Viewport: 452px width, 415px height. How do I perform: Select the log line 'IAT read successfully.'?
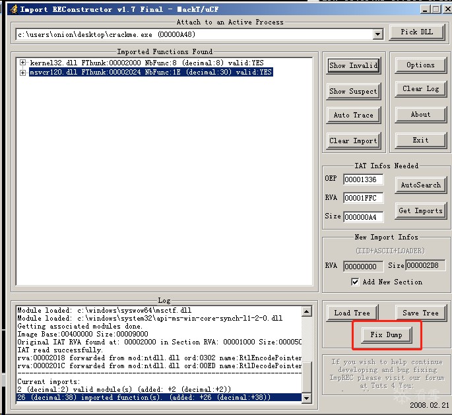coord(60,350)
